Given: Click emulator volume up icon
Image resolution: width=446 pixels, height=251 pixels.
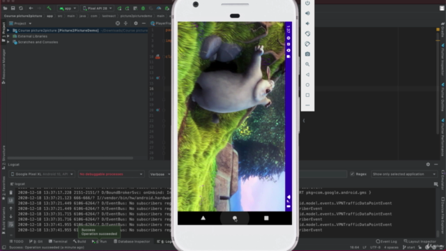Looking at the screenshot, I should coord(307,13).
